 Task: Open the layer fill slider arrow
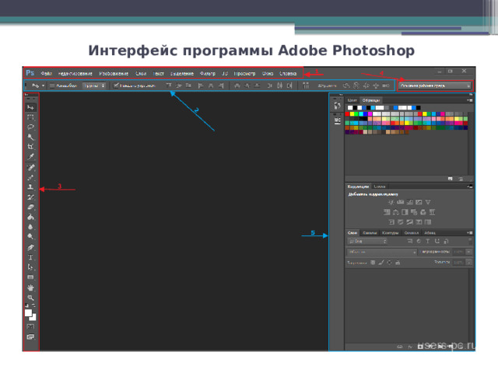pyautogui.click(x=468, y=263)
